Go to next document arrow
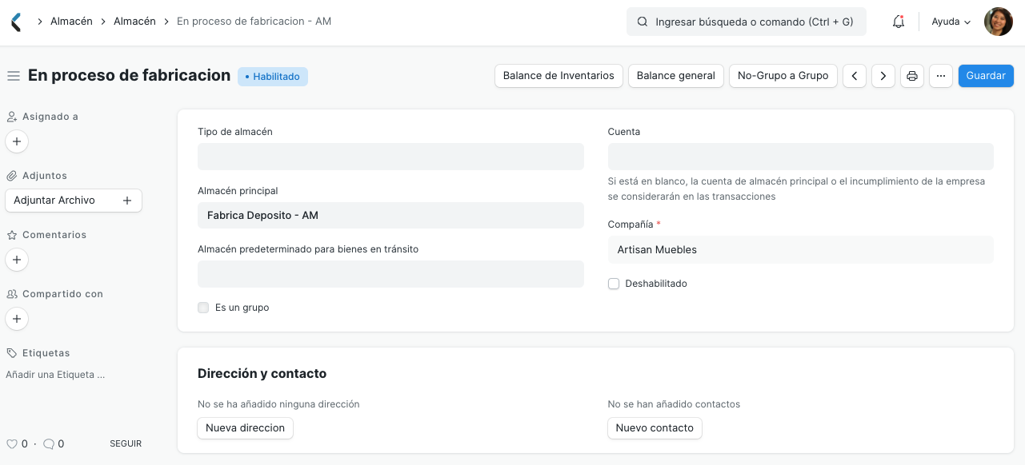The height and width of the screenshot is (465, 1025). pyautogui.click(x=883, y=76)
